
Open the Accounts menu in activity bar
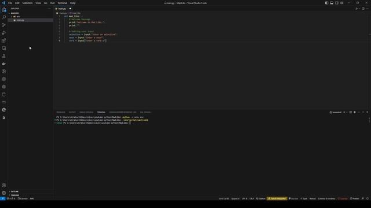[x=4, y=185]
